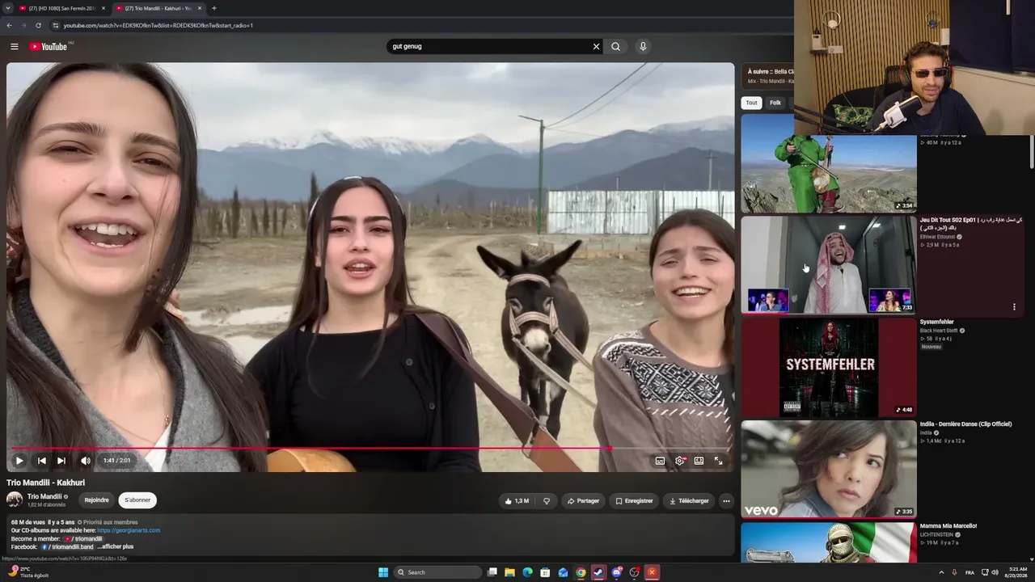Open the green-costume musician video thumbnail
Image resolution: width=1035 pixels, height=582 pixels.
click(829, 164)
